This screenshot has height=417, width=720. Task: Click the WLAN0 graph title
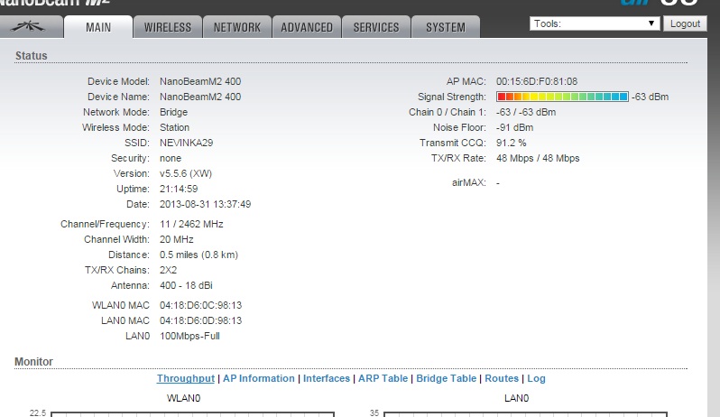[184, 398]
